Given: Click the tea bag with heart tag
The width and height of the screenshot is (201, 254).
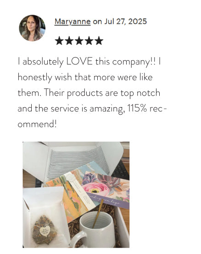Looking at the screenshot, I should pos(45,230).
